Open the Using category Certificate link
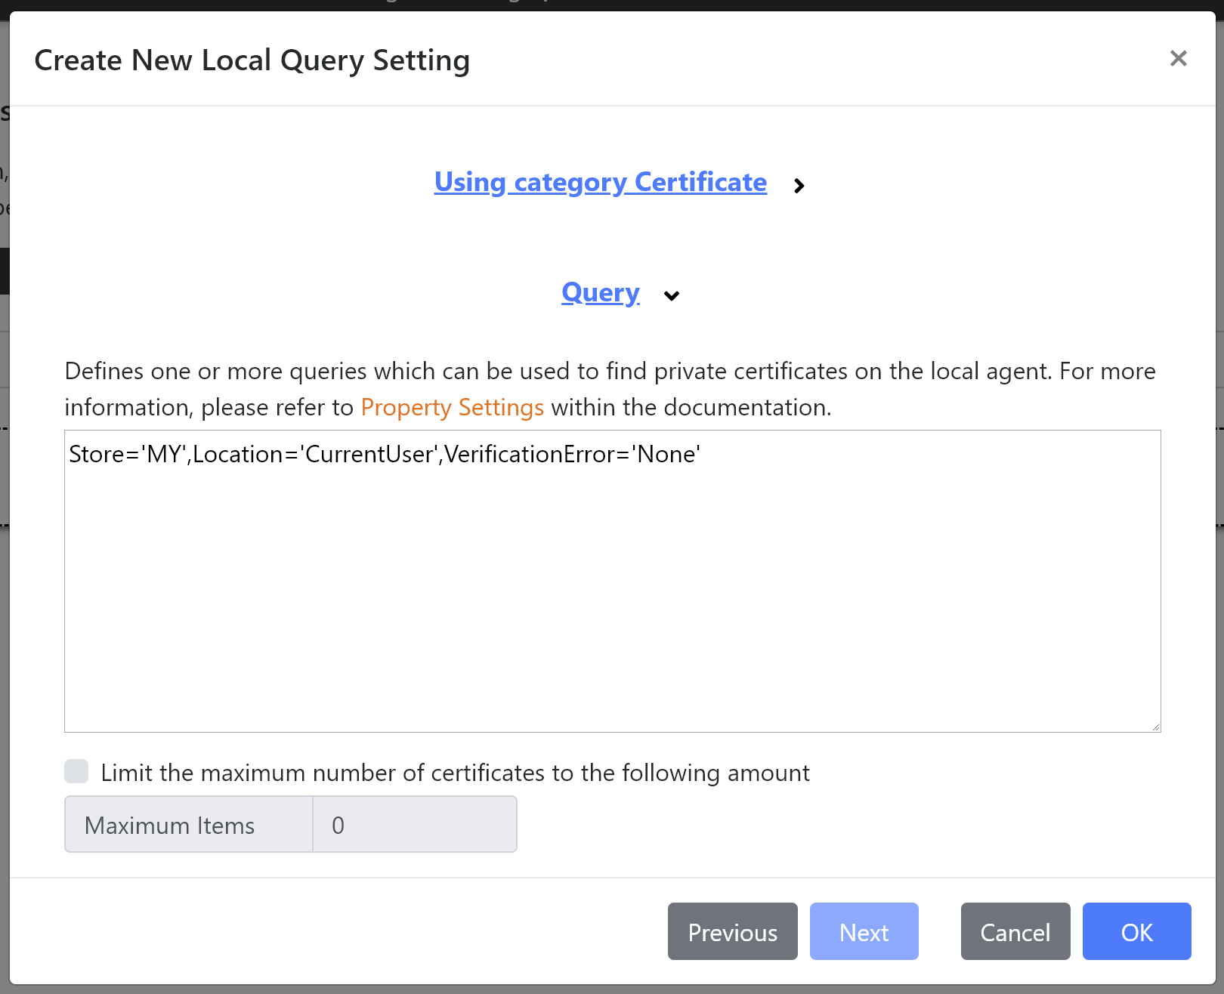 click(600, 182)
